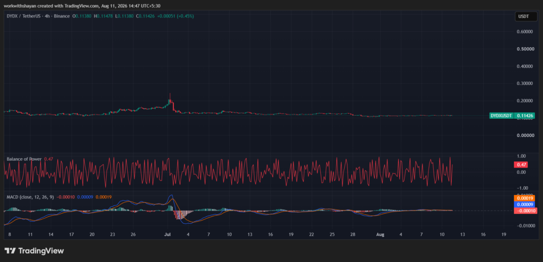The height and width of the screenshot is (262, 543).
Task: Click date 20 on the time axis
Action: (x=92, y=234)
